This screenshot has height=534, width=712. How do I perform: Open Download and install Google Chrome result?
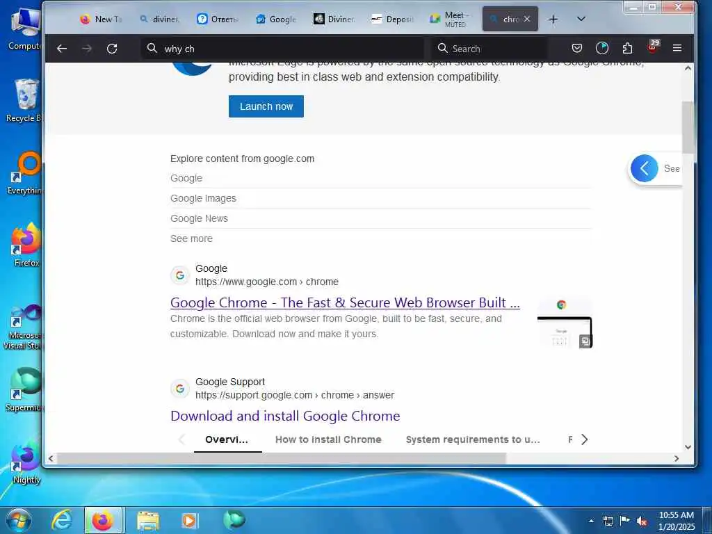(285, 416)
